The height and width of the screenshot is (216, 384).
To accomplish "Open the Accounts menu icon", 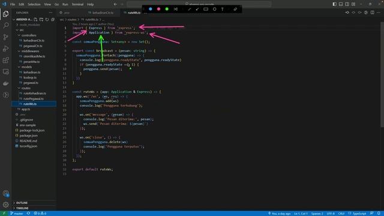I will click(x=5, y=193).
